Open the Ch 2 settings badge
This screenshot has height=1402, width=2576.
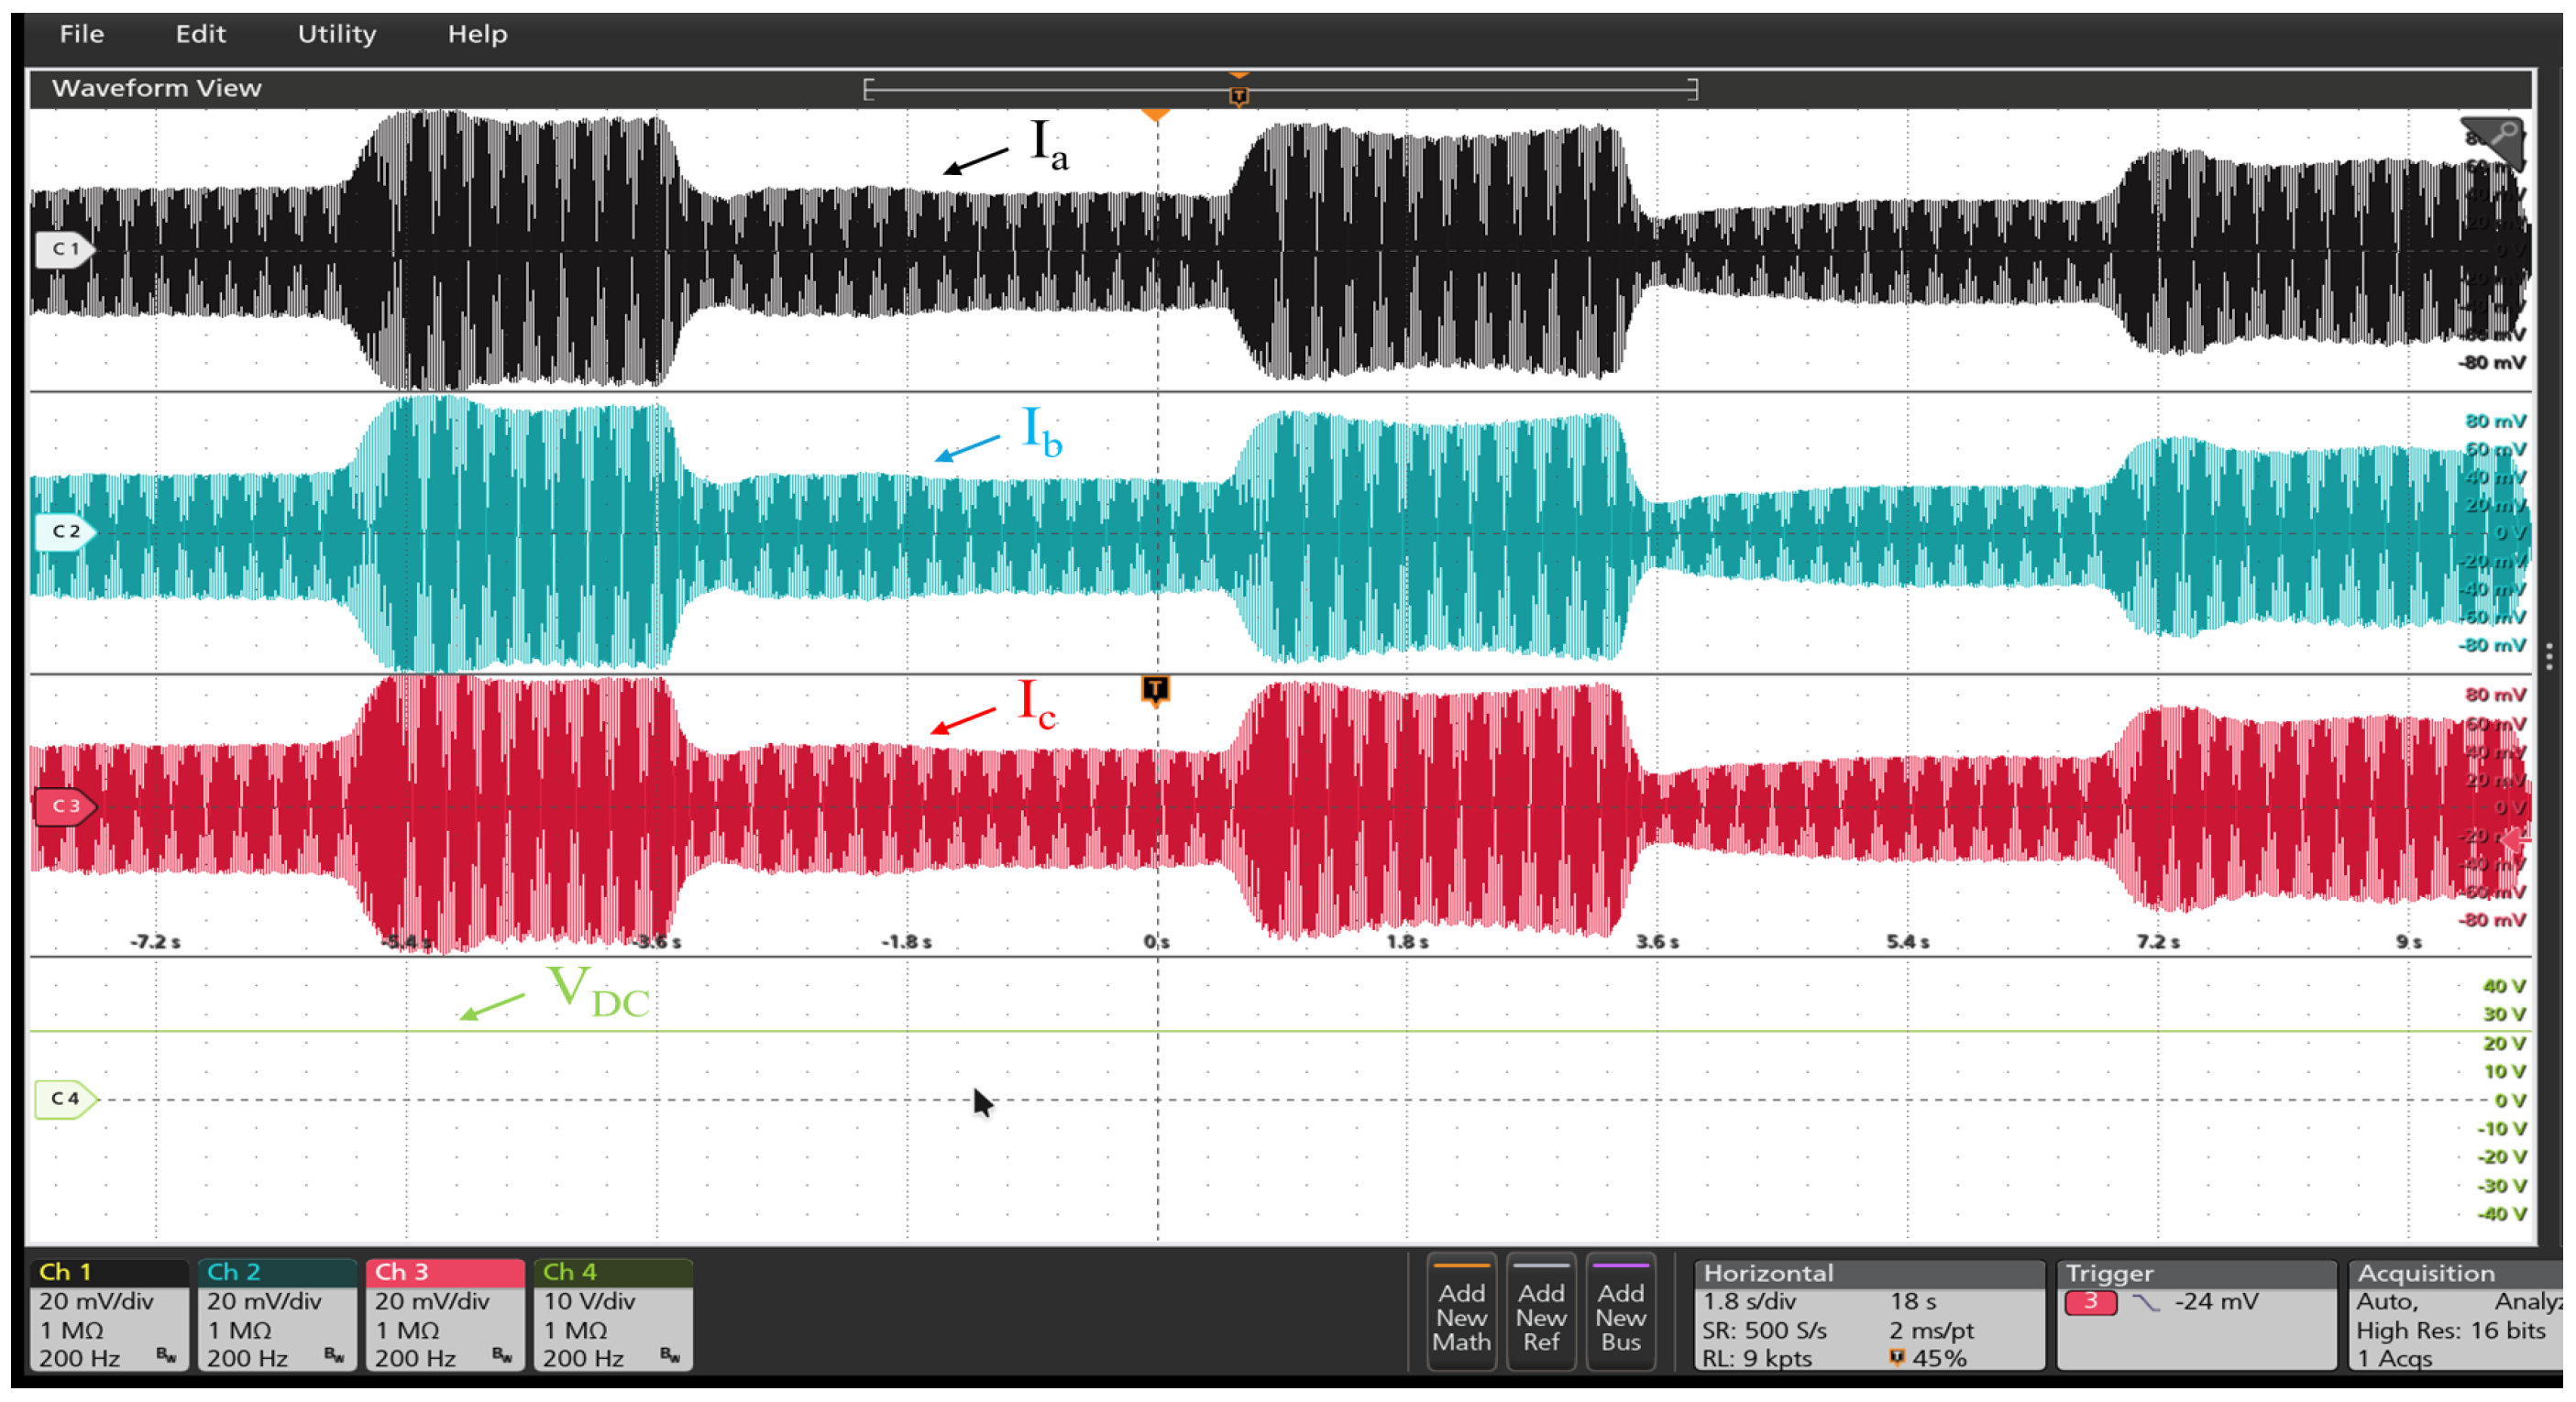point(277,1315)
